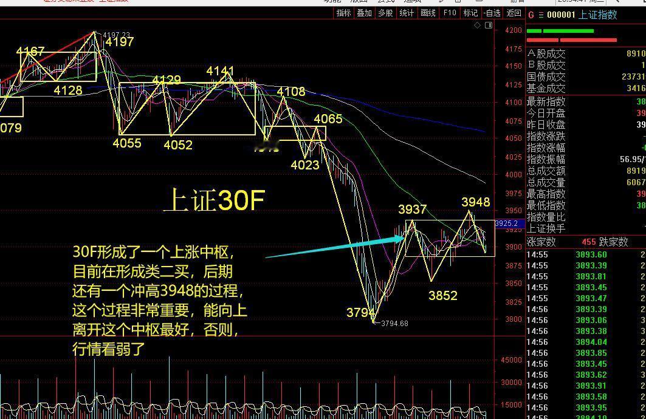Click the 上证换手 label
Screen dimensions: 646x419
tap(546, 228)
